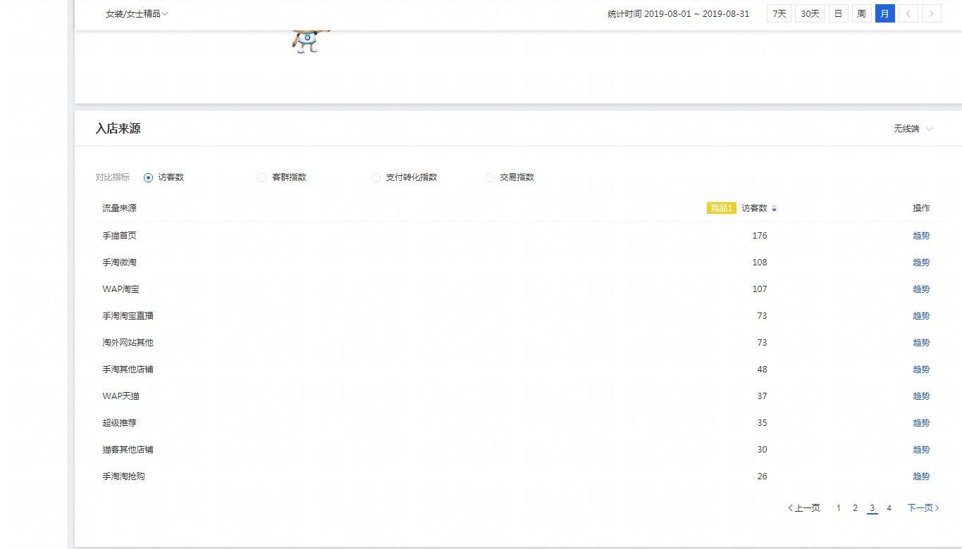Click visitor value 48
The image size is (962, 549).
[762, 370]
